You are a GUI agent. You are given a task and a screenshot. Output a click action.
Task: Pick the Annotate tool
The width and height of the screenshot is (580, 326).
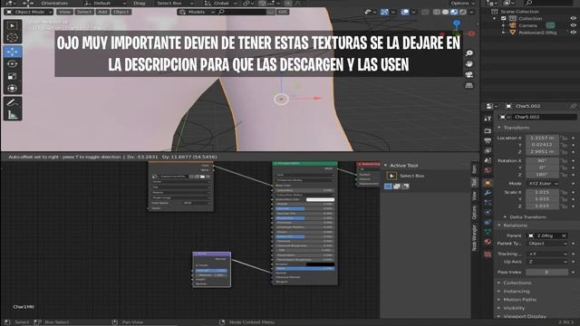12,102
